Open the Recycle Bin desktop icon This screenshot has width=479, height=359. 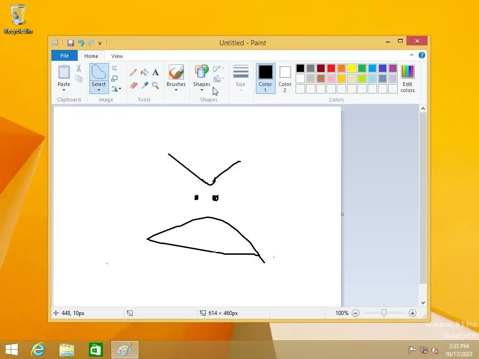[18, 19]
